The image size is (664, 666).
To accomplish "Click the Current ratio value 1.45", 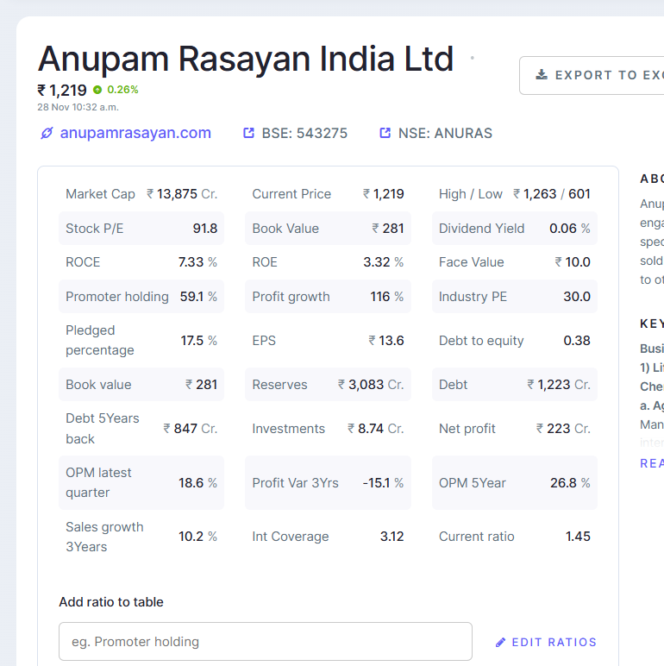I will point(578,537).
